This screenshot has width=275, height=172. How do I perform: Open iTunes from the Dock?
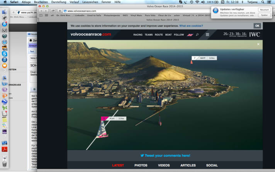coord(4,60)
